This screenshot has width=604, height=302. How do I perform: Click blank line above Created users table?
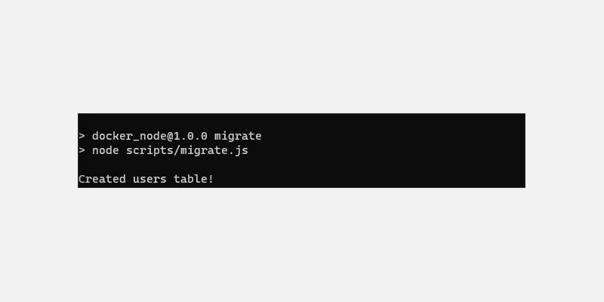301,165
